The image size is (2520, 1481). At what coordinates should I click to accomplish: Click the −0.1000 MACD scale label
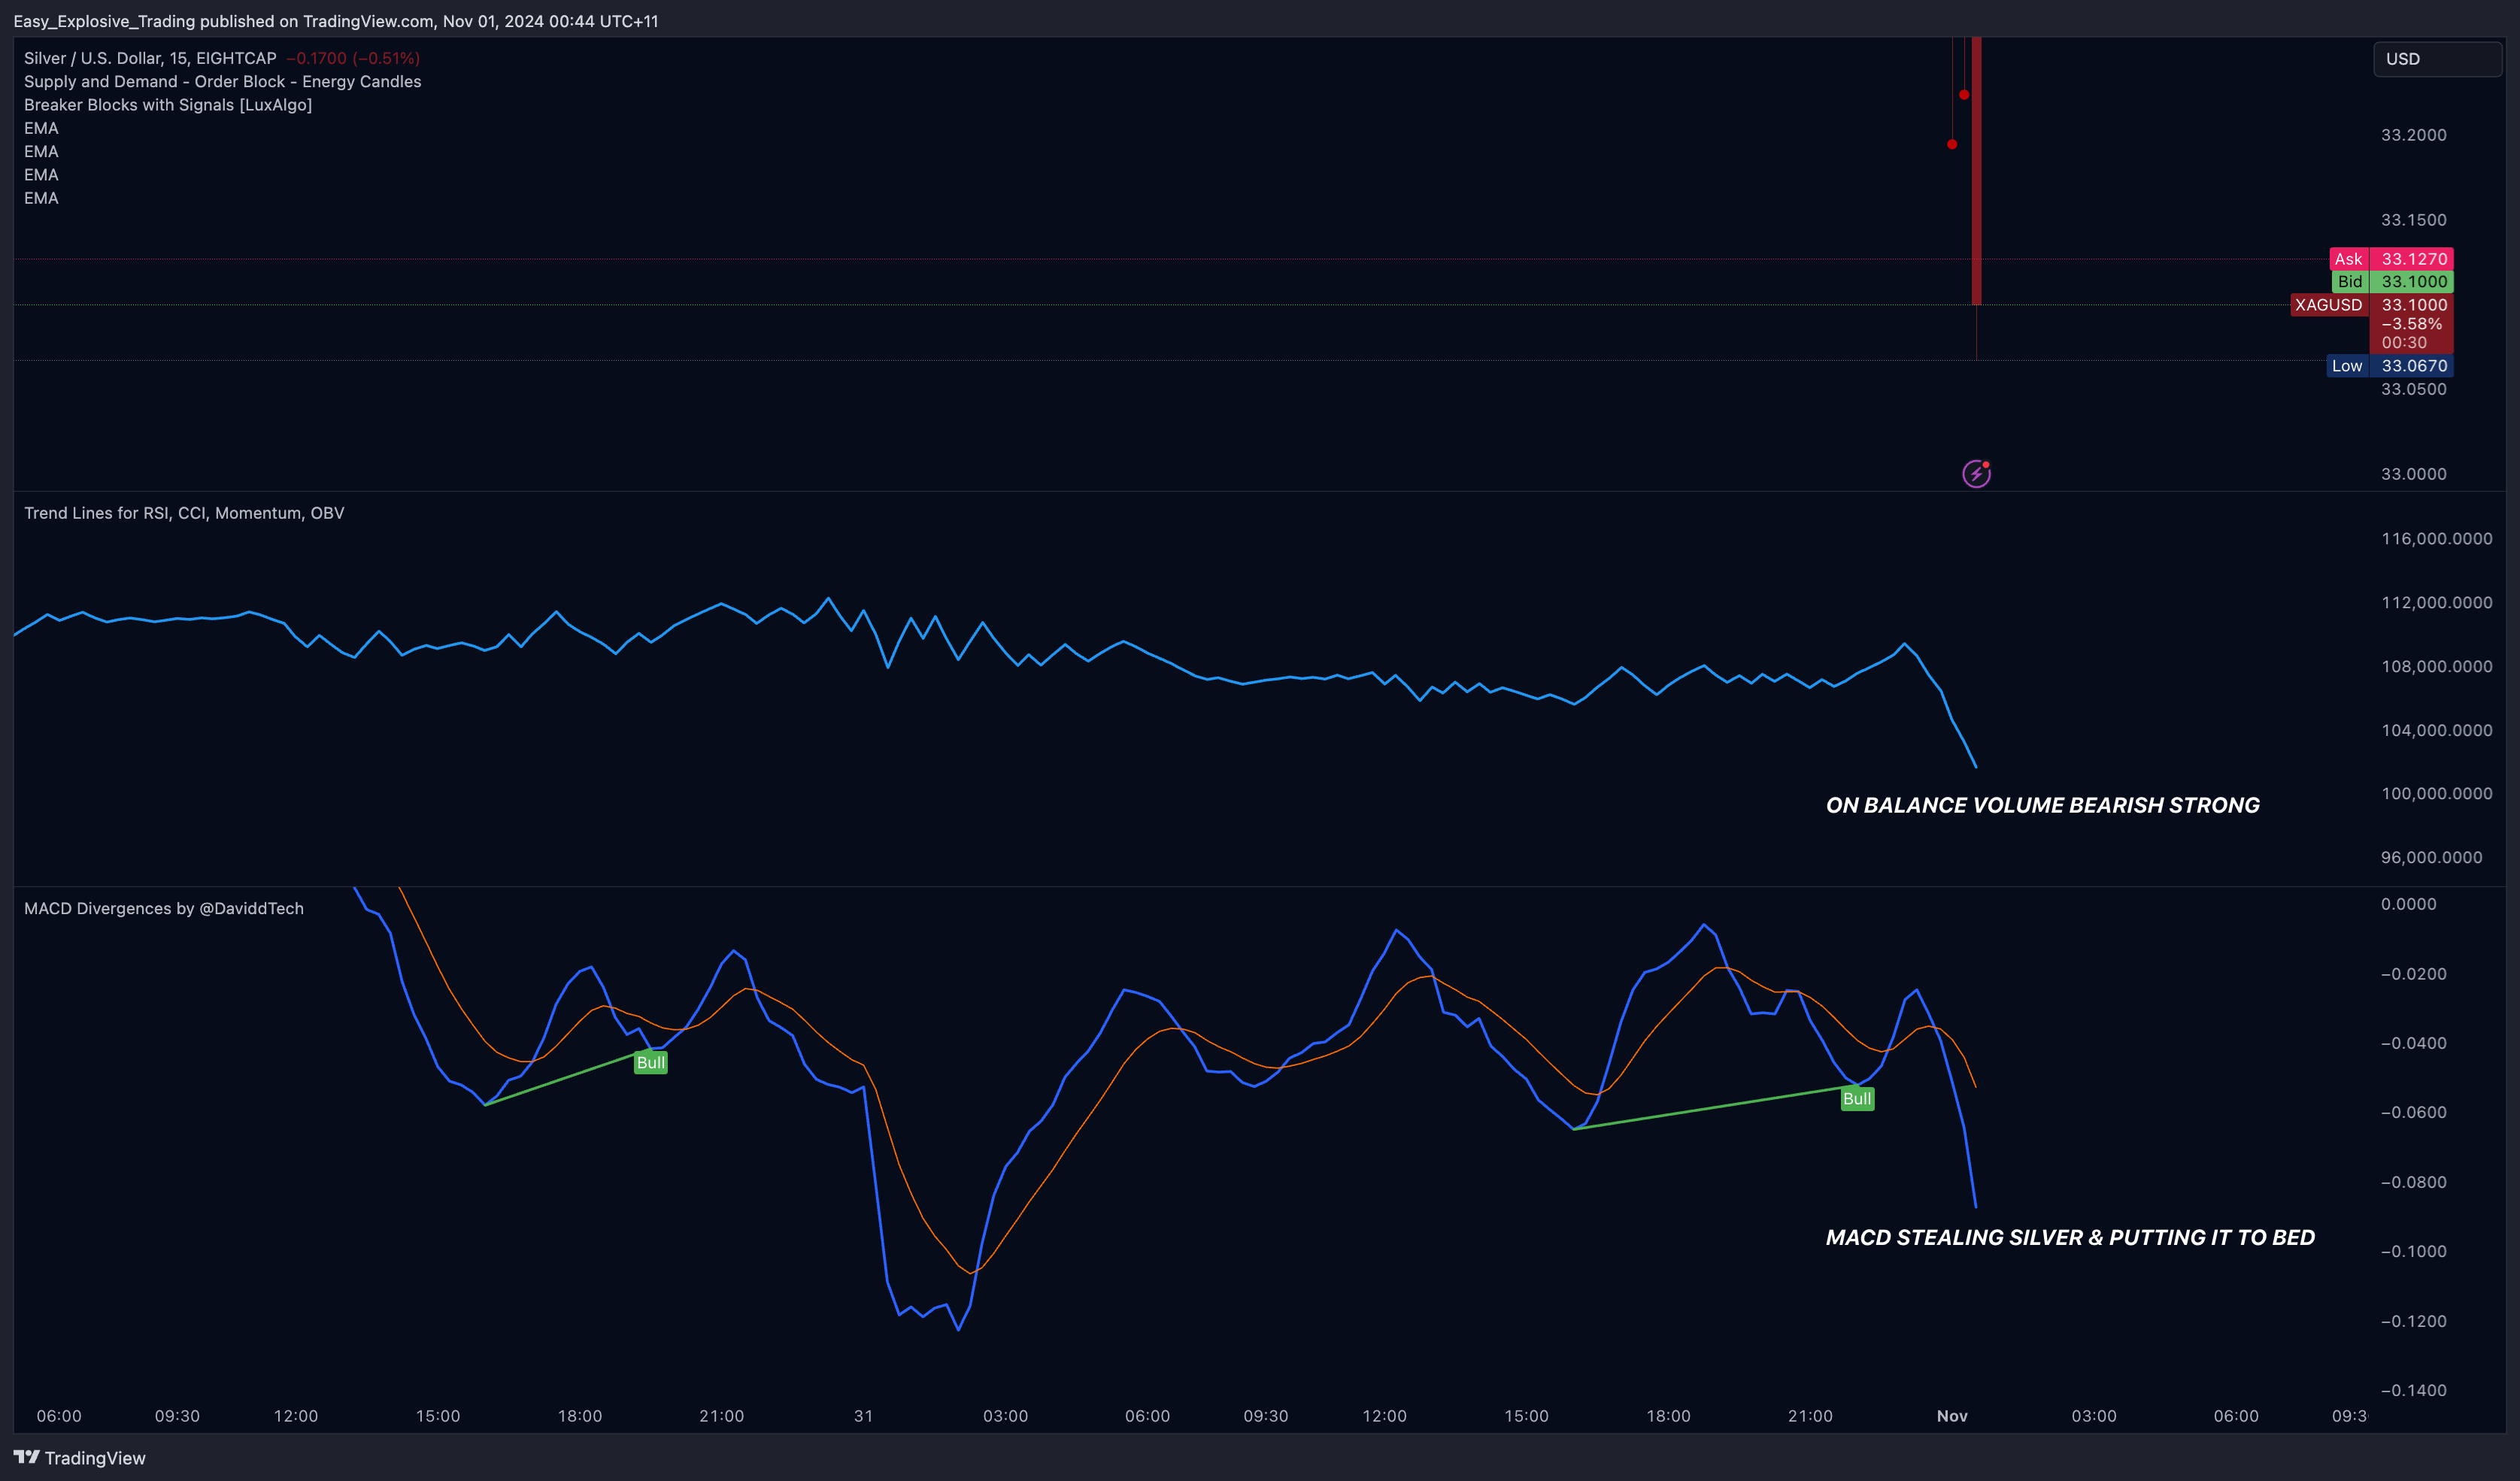[2413, 1252]
